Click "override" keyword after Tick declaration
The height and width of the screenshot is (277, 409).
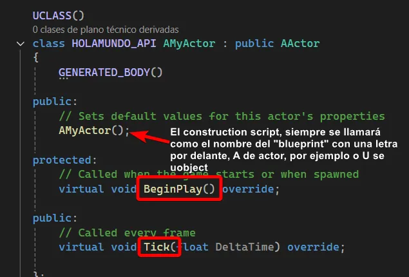(313, 247)
